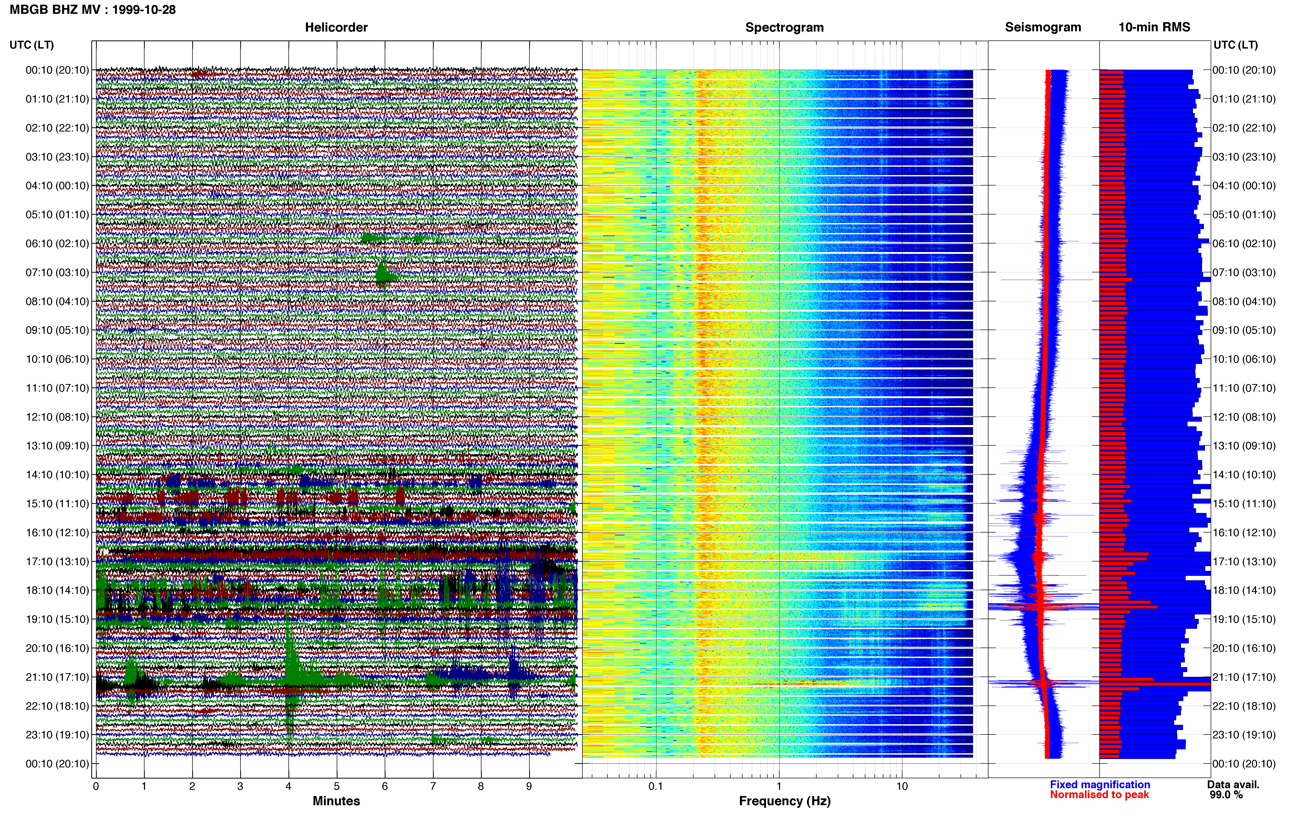
Task: Click '19:10 (15:10)' beside the RMS panel
Action: pyautogui.click(x=1244, y=619)
